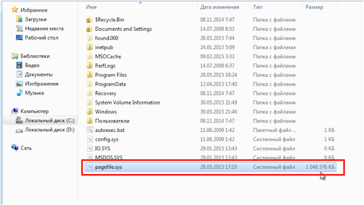The image size is (364, 205).
Task: Click the config.sys file icon
Action: click(x=90, y=139)
